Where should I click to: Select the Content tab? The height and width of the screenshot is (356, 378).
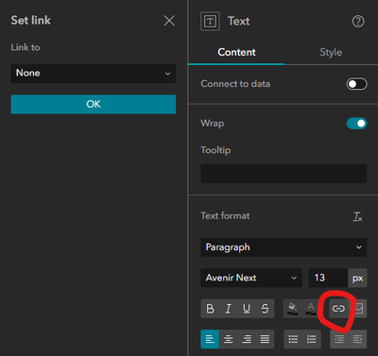coord(236,52)
